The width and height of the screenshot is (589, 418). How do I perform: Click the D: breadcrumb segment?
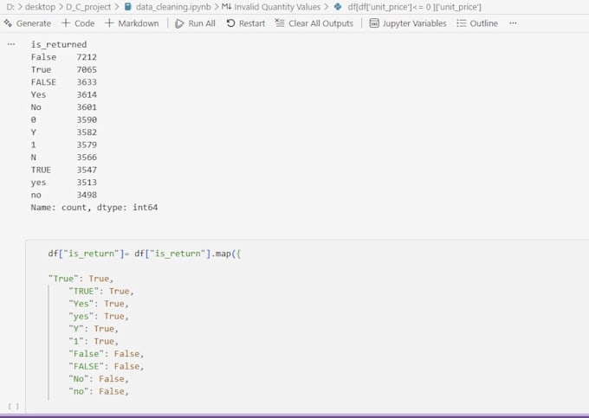[x=10, y=7]
